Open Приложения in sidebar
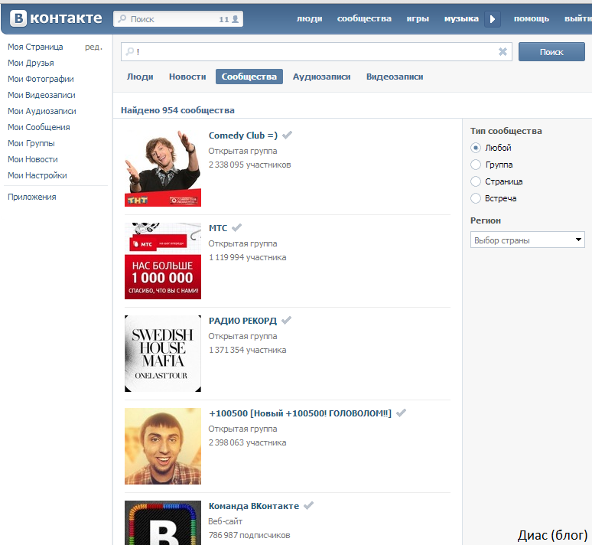This screenshot has width=592, height=545. coord(32,197)
